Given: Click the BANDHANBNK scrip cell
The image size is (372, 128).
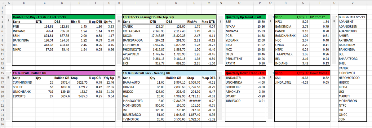Looking at the screenshot, I should (x=285, y=36).
